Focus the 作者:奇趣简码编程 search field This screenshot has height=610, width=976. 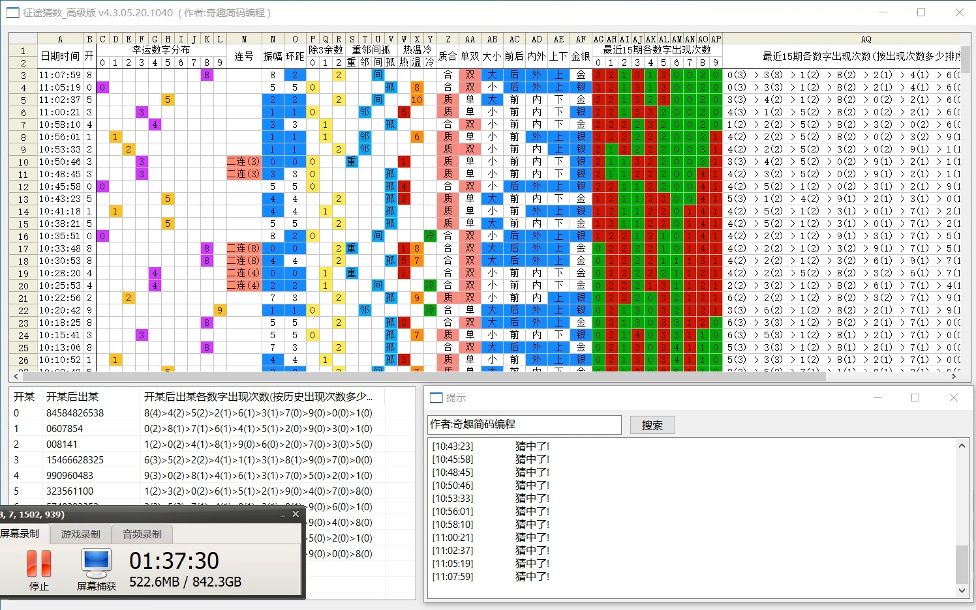click(x=525, y=424)
